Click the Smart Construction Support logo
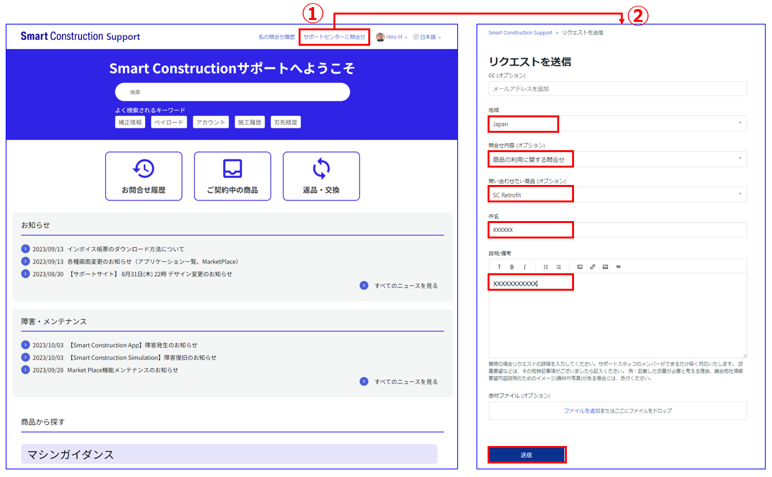The height and width of the screenshot is (477, 772). point(80,37)
